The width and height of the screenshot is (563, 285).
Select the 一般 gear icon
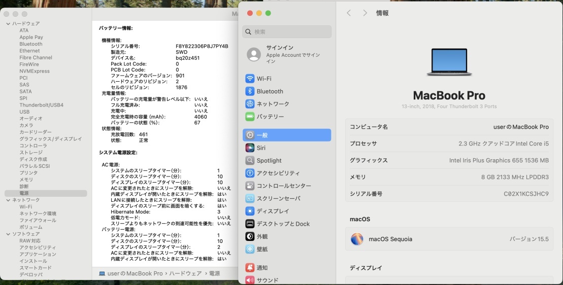(x=250, y=135)
